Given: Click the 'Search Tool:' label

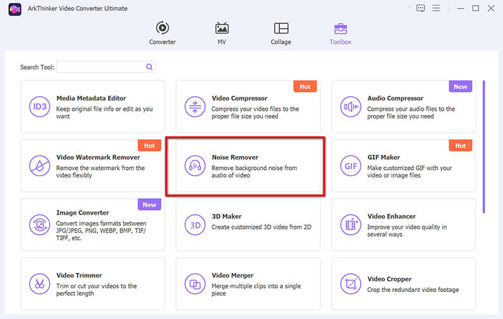Looking at the screenshot, I should (37, 67).
